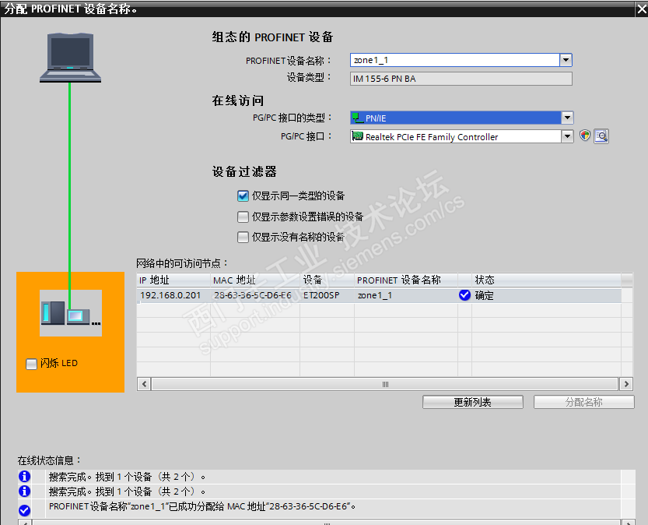This screenshot has width=648, height=525.
Task: Uncheck 仅显示同一类型的设备 checkbox
Action: point(243,196)
